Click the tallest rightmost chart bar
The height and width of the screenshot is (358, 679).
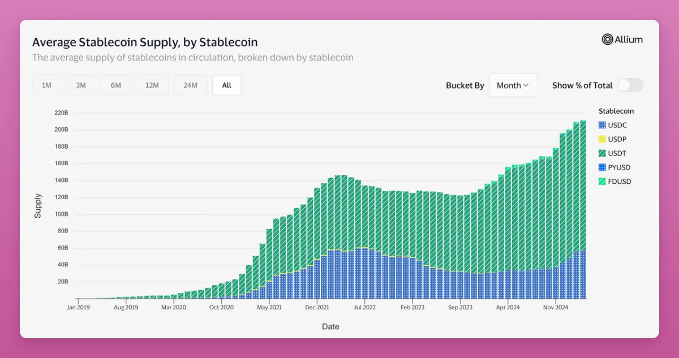pos(583,209)
